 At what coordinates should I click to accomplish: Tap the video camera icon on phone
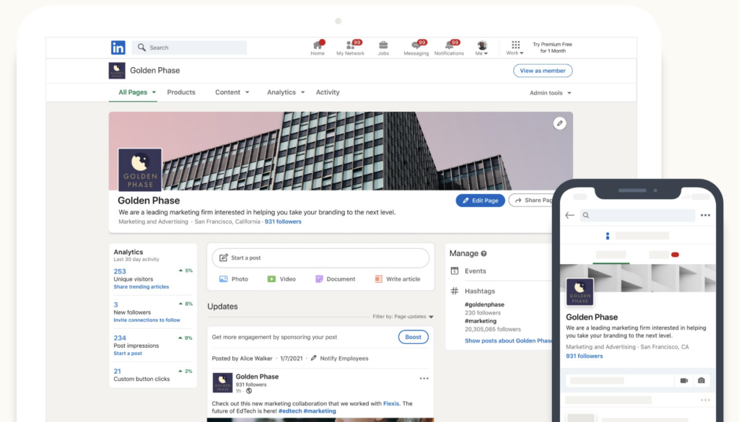coord(684,381)
